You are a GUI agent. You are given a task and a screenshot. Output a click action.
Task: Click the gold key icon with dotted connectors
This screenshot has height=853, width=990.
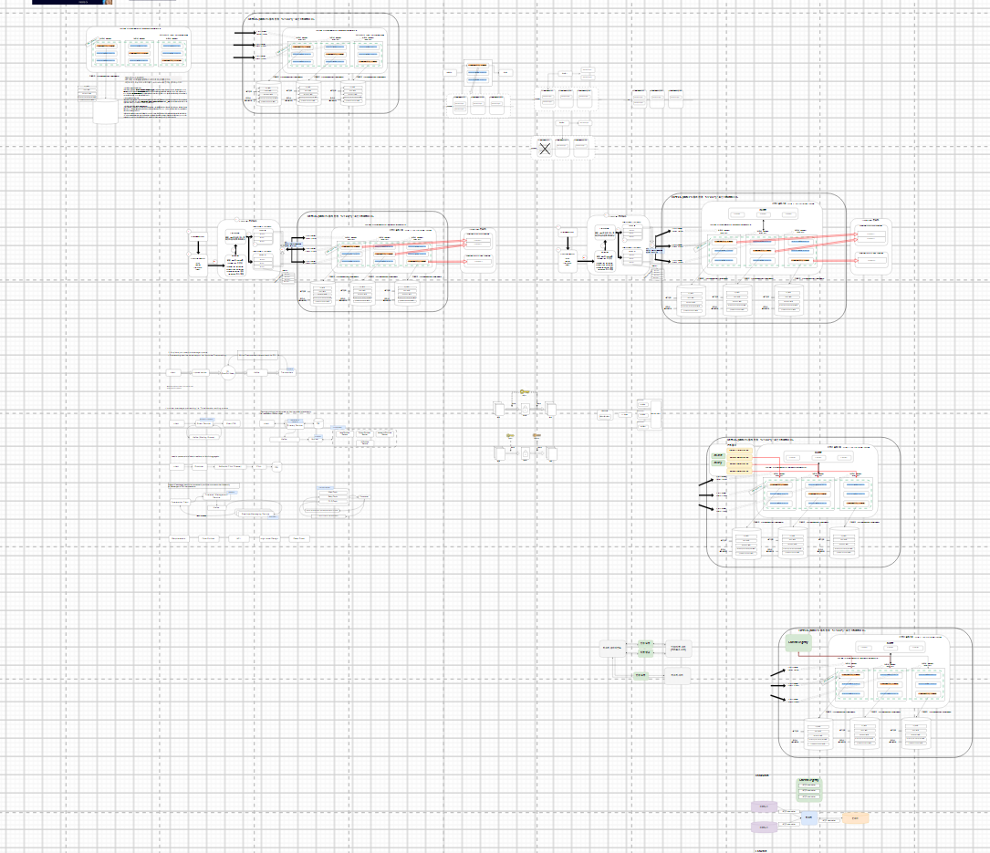[x=525, y=392]
